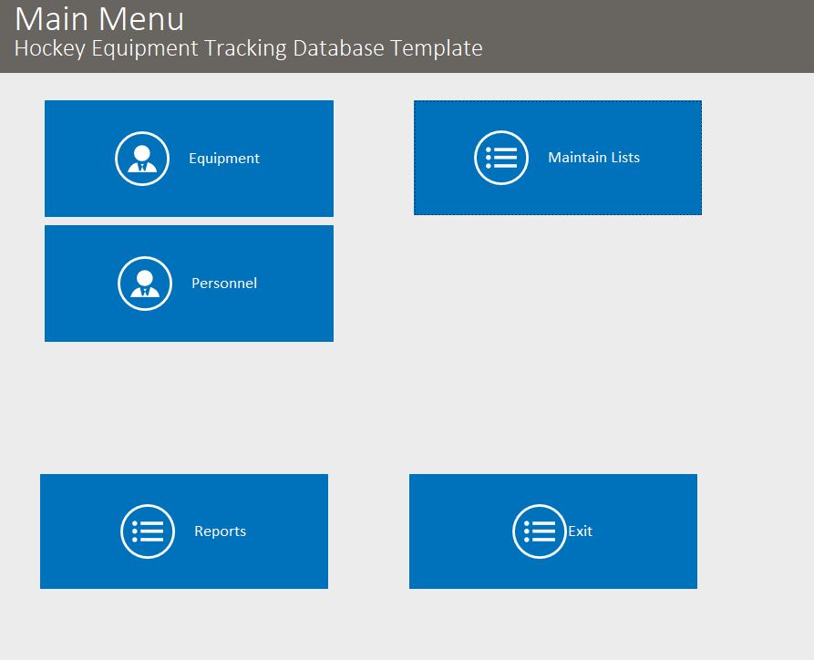Select the Exit button label
Viewport: 814px width, 660px height.
pyautogui.click(x=580, y=531)
